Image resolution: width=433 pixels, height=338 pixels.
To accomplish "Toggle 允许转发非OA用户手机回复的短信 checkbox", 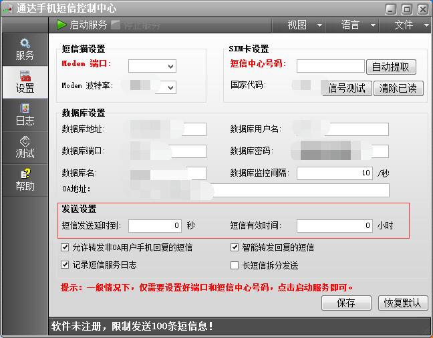I will pyautogui.click(x=65, y=247).
